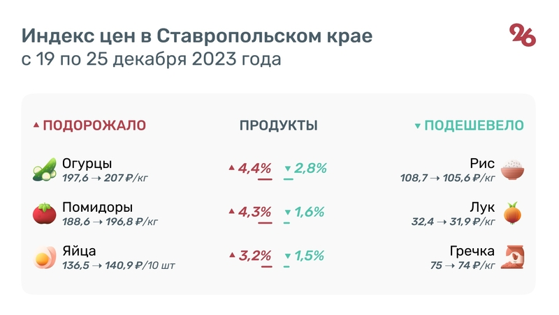Image resolution: width=559 pixels, height=315 pixels.
Task: Click the red triangle before ПОДОРОЖАЛО
Action: pyautogui.click(x=36, y=126)
